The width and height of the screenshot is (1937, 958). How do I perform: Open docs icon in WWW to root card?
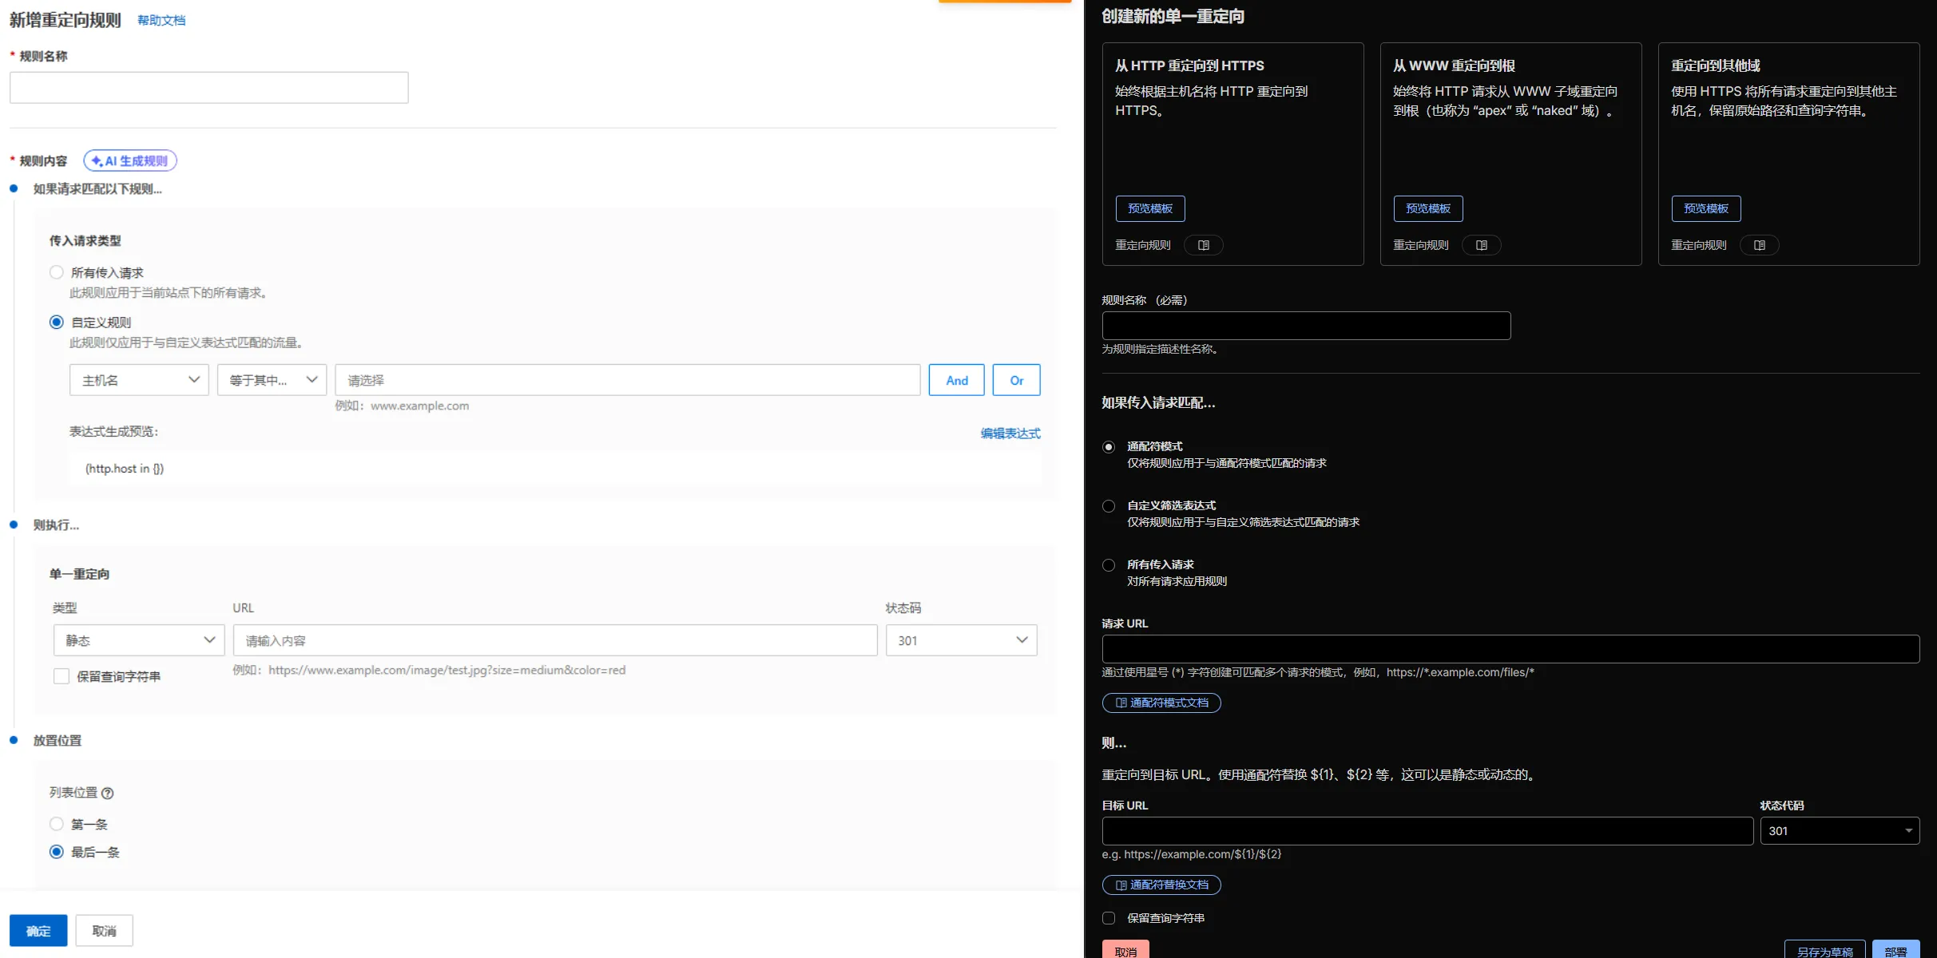click(x=1481, y=245)
